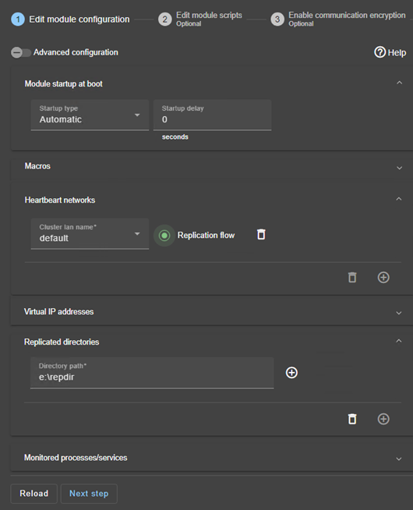The image size is (413, 510).
Task: Add a new replicated directory
Action: [x=383, y=419]
